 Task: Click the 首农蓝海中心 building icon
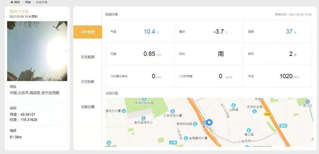tap(143, 118)
